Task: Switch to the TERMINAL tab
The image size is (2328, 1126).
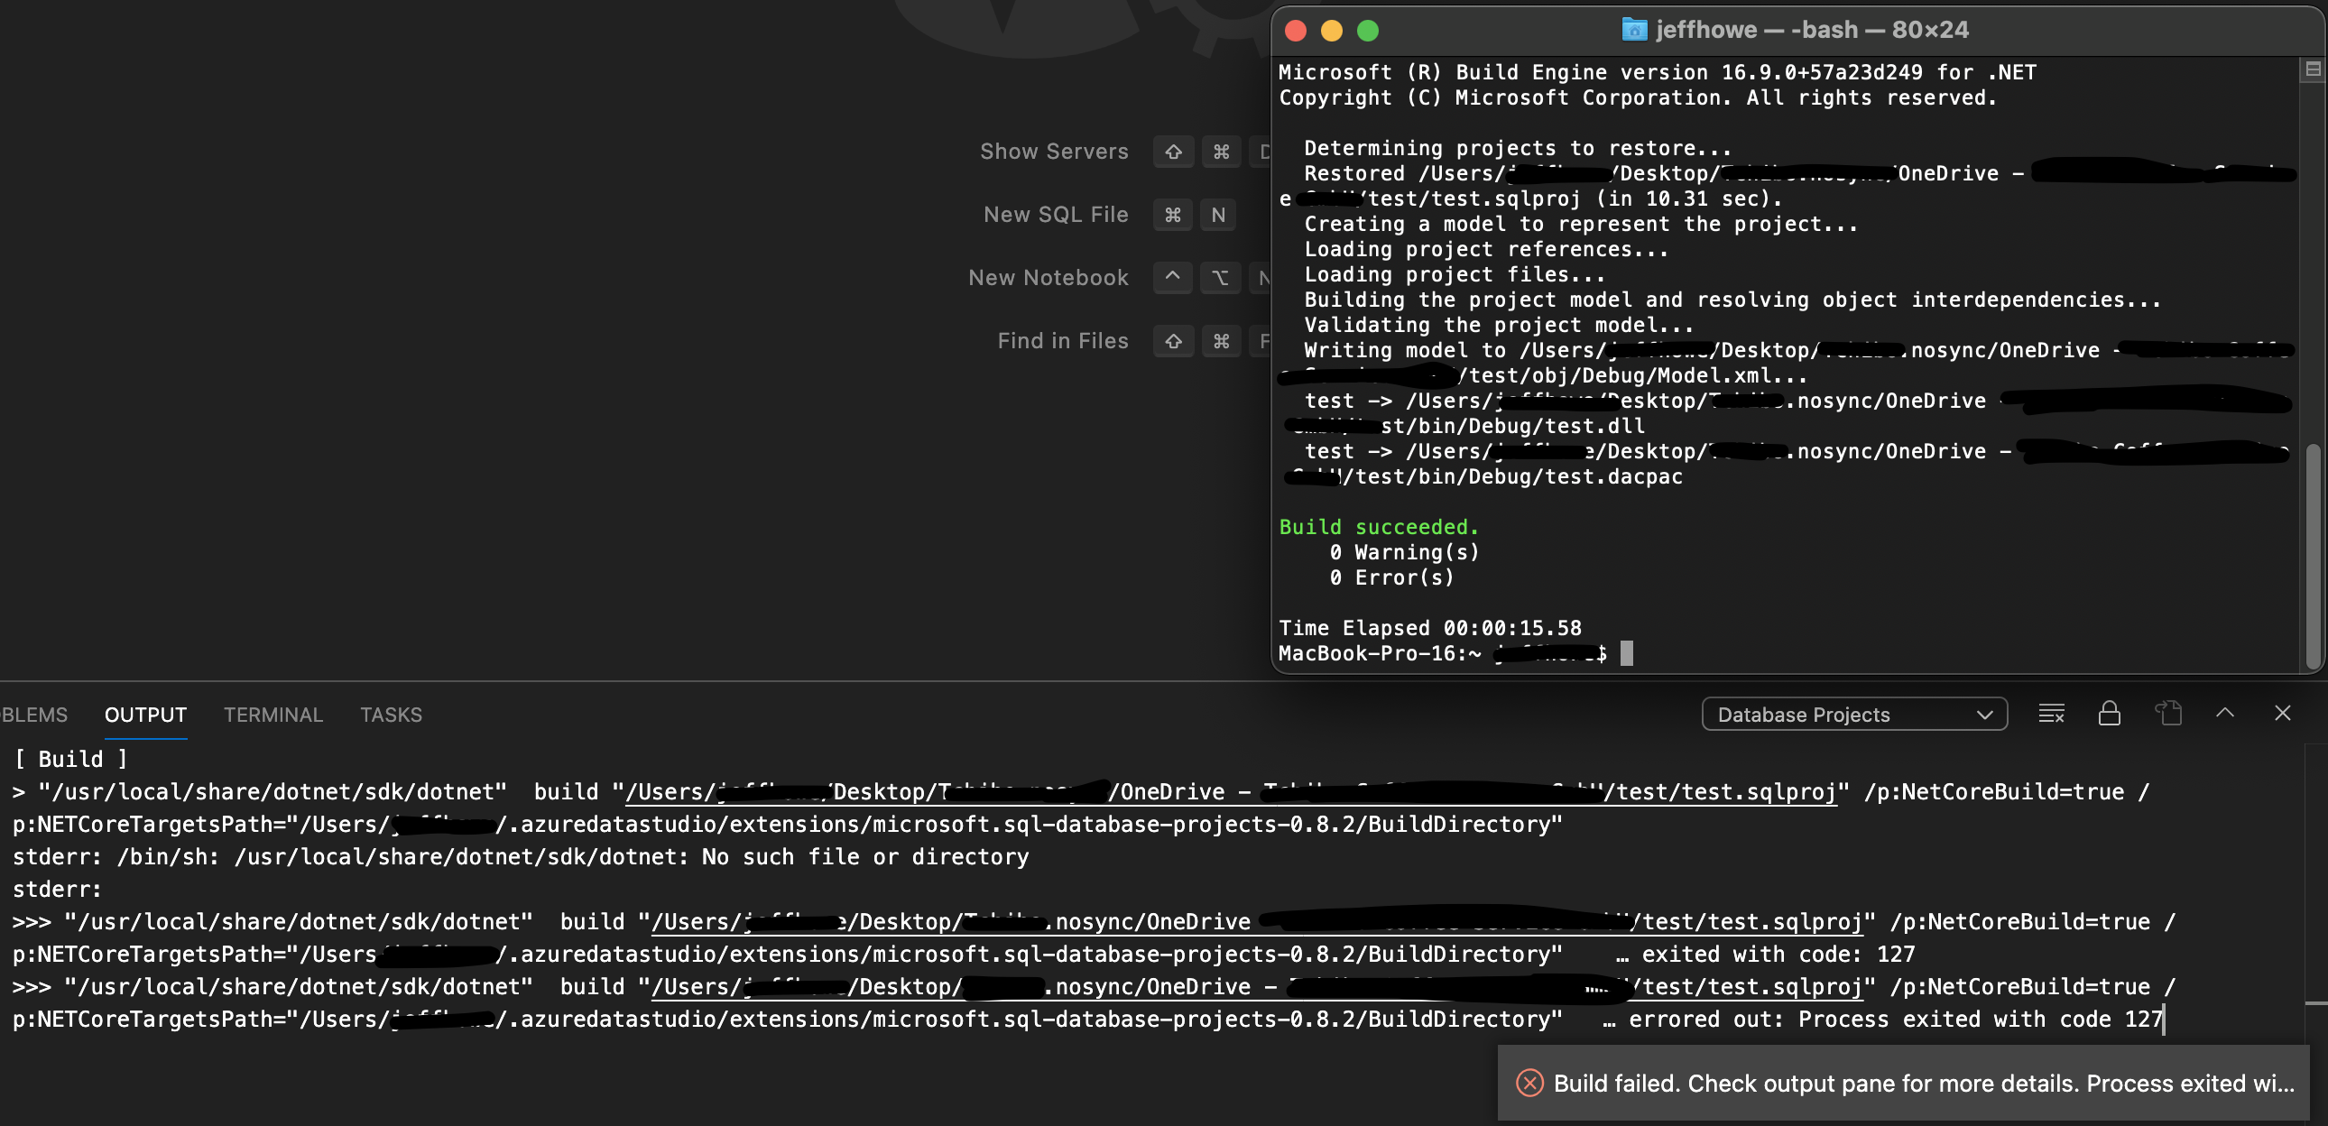Action: (273, 715)
